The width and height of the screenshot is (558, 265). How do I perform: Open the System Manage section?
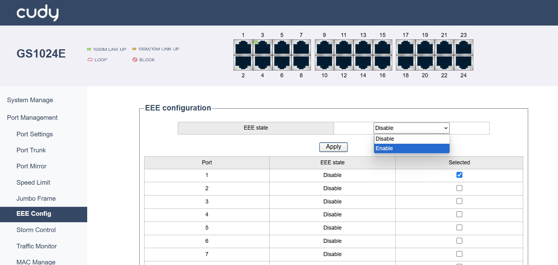pos(30,100)
